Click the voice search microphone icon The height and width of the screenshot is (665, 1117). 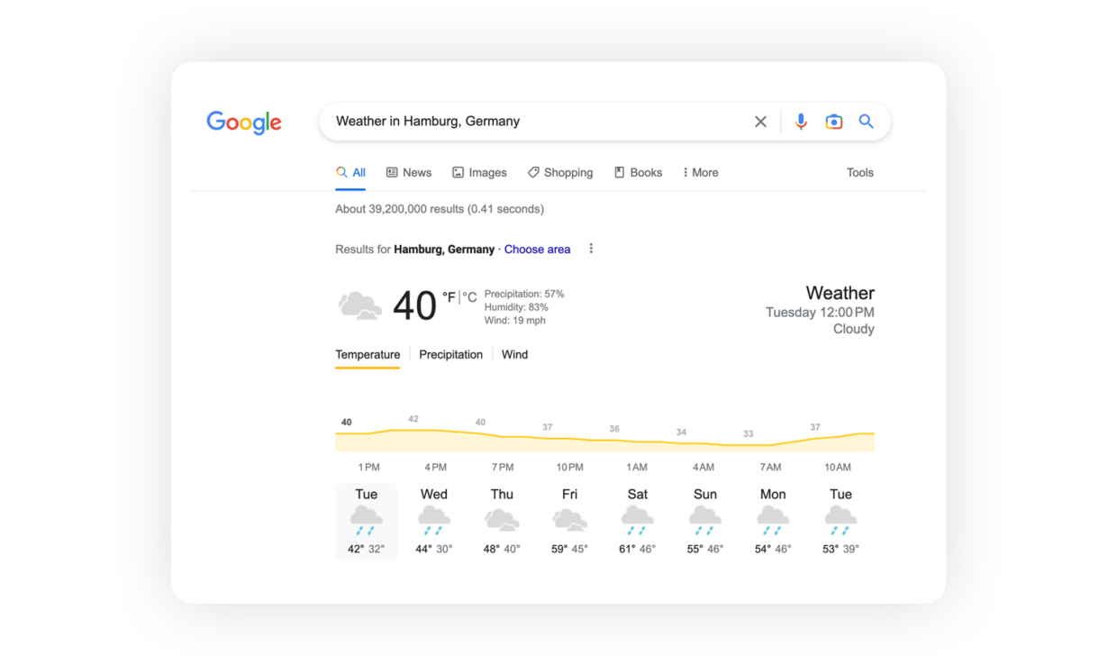pyautogui.click(x=800, y=122)
